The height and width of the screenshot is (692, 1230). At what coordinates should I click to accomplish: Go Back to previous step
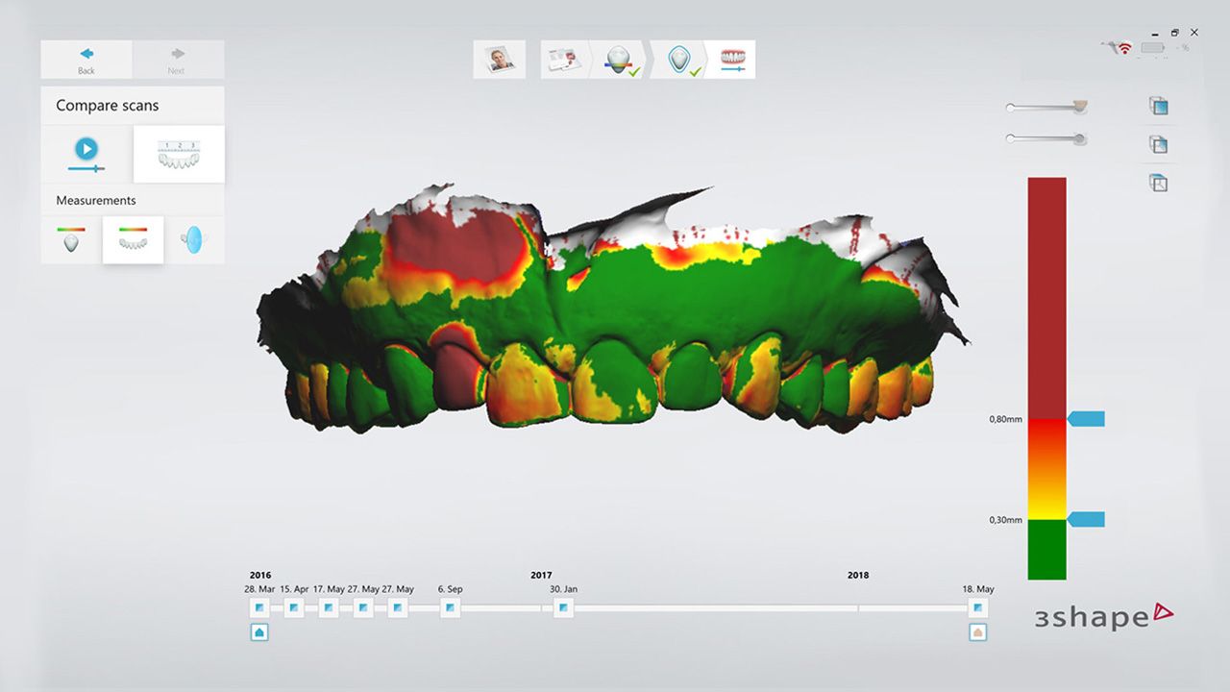86,60
